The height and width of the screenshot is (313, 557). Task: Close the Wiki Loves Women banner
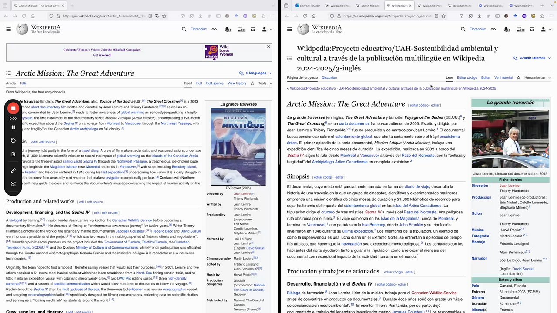(x=268, y=47)
